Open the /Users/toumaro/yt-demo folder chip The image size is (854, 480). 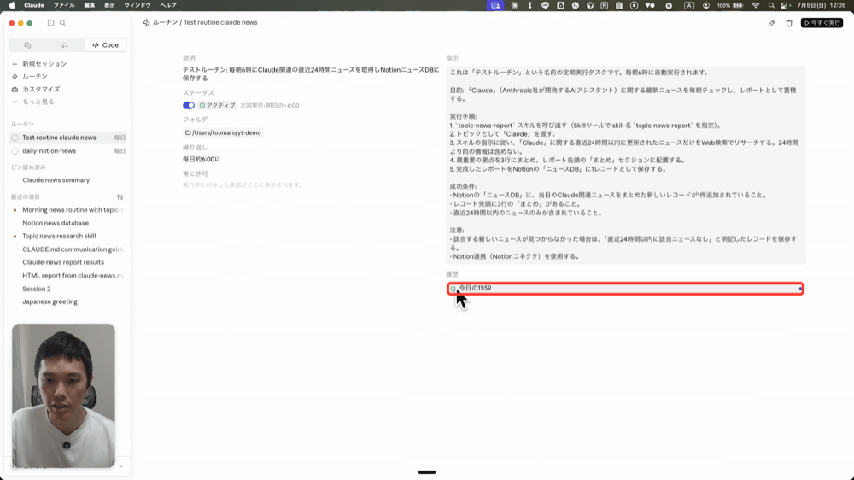pos(223,132)
